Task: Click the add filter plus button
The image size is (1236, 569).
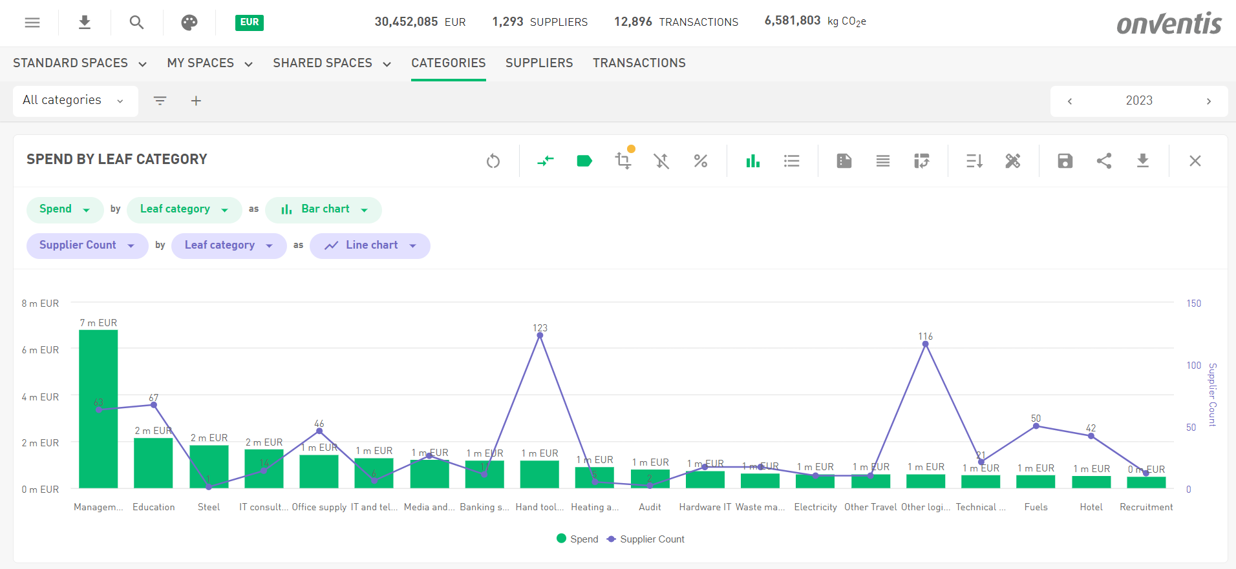Action: (x=196, y=101)
